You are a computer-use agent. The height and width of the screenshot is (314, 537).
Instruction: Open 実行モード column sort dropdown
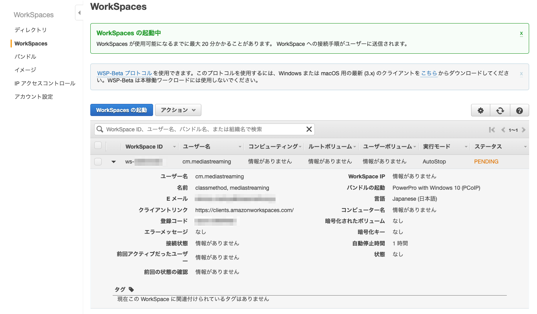466,147
